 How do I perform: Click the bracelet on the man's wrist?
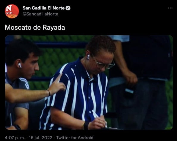(x=49, y=93)
